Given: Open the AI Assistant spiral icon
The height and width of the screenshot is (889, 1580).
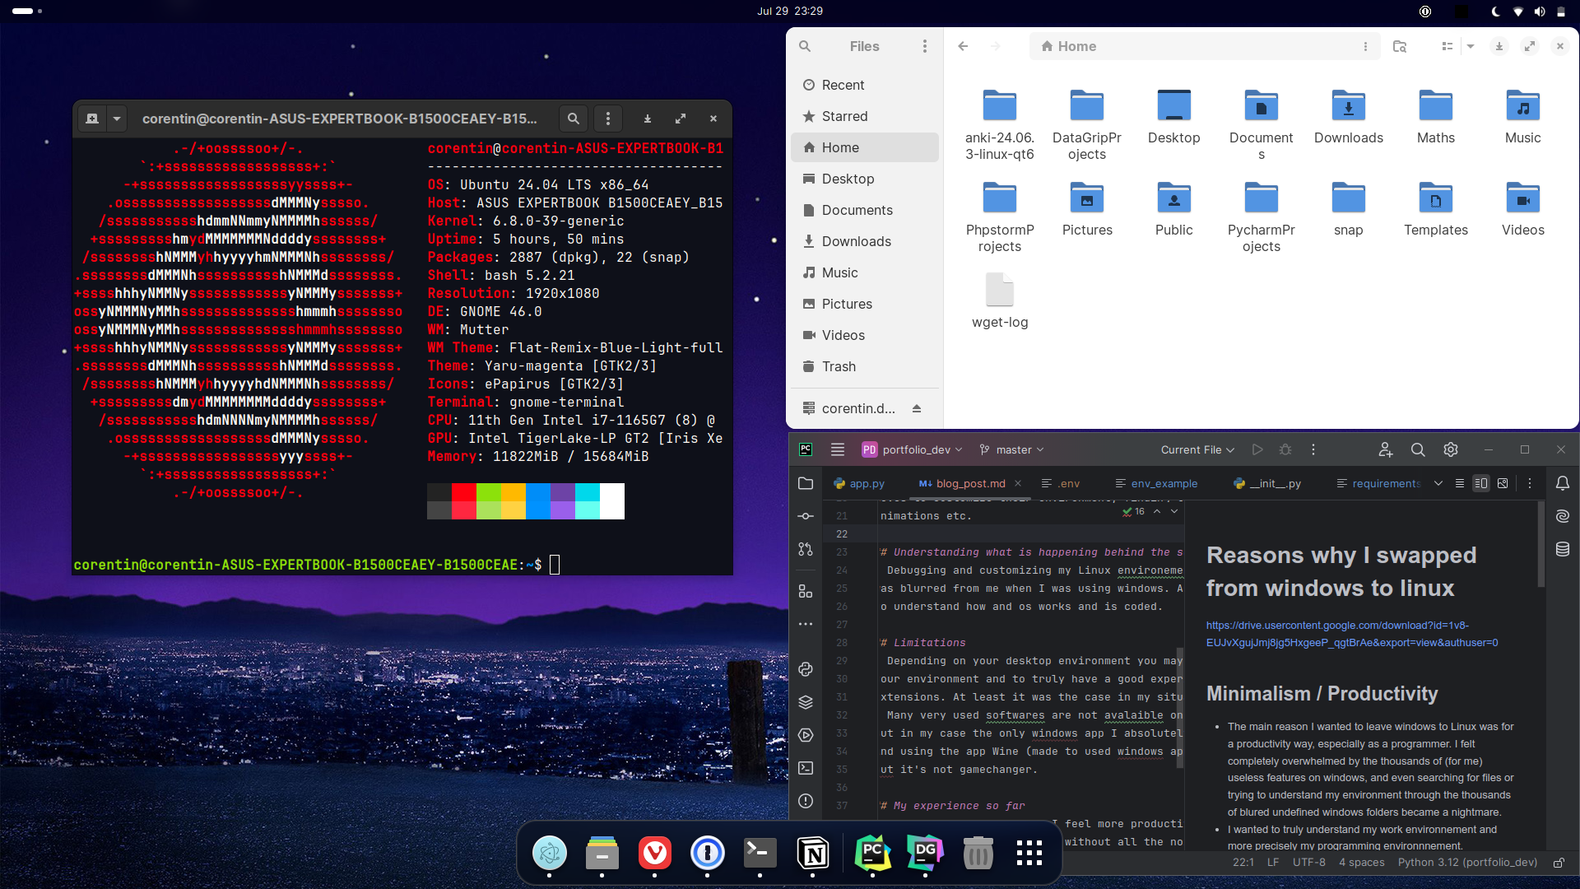Looking at the screenshot, I should click(1563, 516).
